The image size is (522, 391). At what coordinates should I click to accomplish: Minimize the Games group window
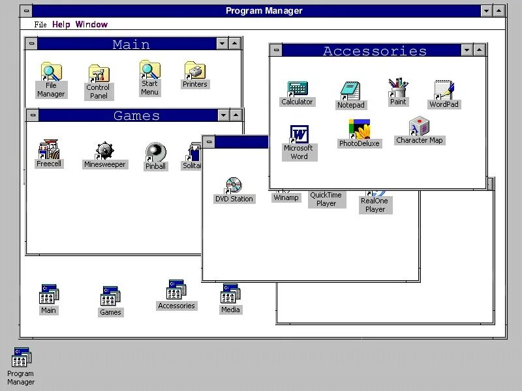coord(223,115)
